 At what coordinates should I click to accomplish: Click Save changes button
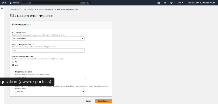(x=104, y=101)
